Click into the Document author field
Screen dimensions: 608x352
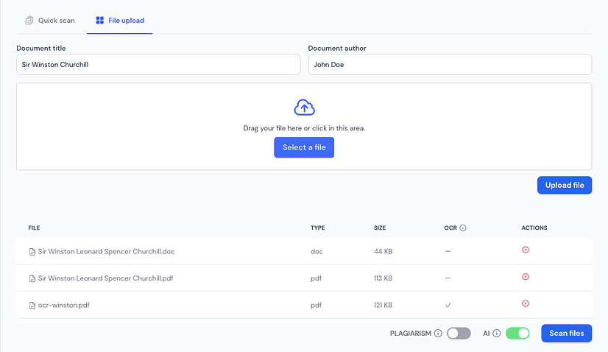[x=450, y=65]
